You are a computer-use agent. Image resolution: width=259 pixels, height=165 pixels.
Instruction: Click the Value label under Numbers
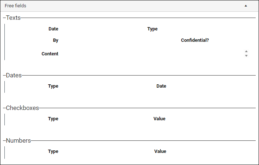coord(160,151)
